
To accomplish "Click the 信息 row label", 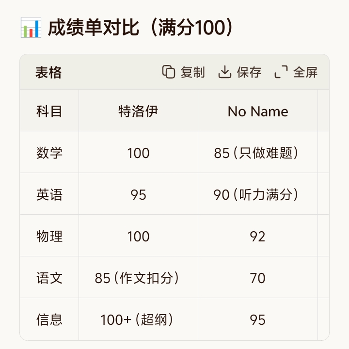I will click(49, 320).
